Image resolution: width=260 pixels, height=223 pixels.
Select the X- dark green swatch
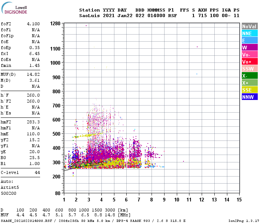point(250,76)
